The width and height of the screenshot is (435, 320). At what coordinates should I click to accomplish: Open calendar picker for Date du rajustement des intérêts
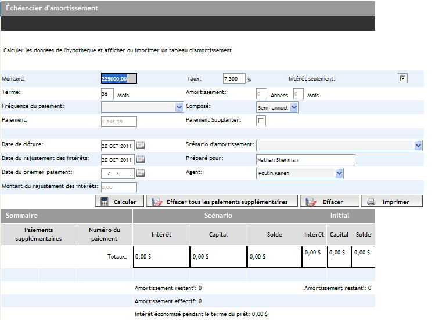coord(141,159)
